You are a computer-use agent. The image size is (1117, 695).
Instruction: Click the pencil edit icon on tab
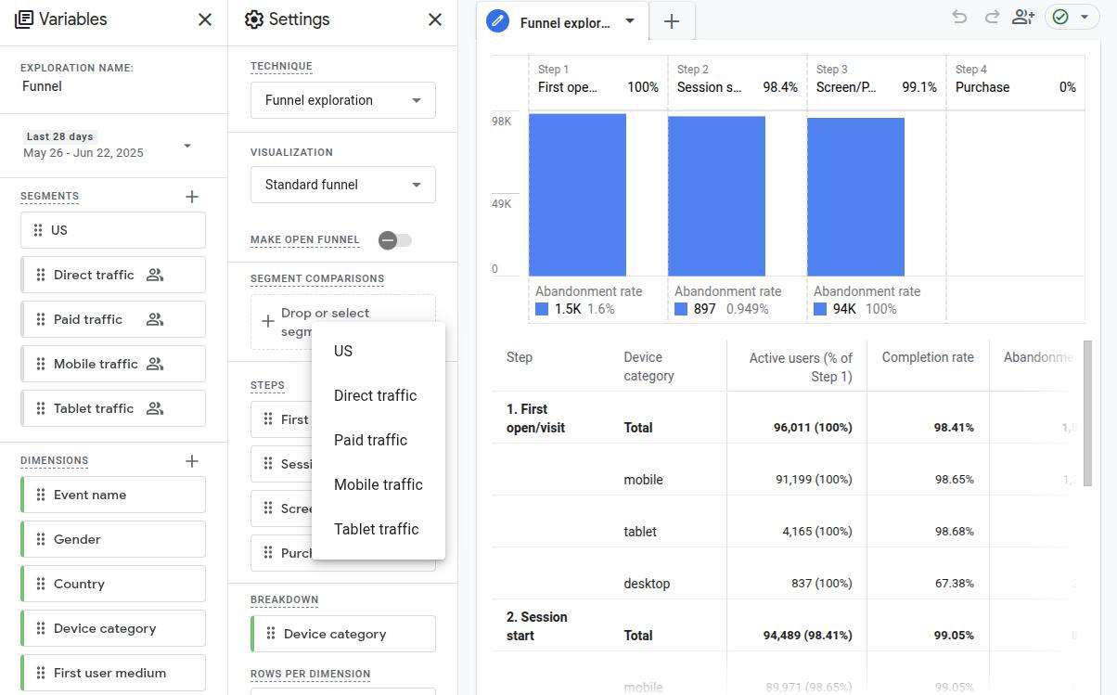tap(498, 20)
